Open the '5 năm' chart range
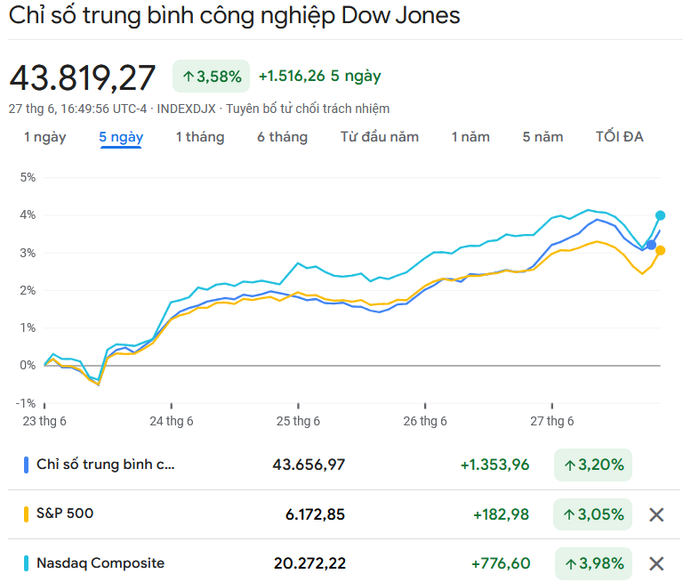 point(542,137)
